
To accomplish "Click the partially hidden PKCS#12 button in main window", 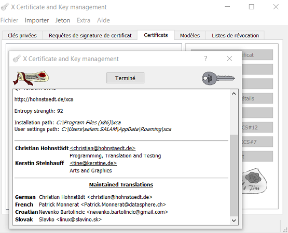I will [257, 127].
